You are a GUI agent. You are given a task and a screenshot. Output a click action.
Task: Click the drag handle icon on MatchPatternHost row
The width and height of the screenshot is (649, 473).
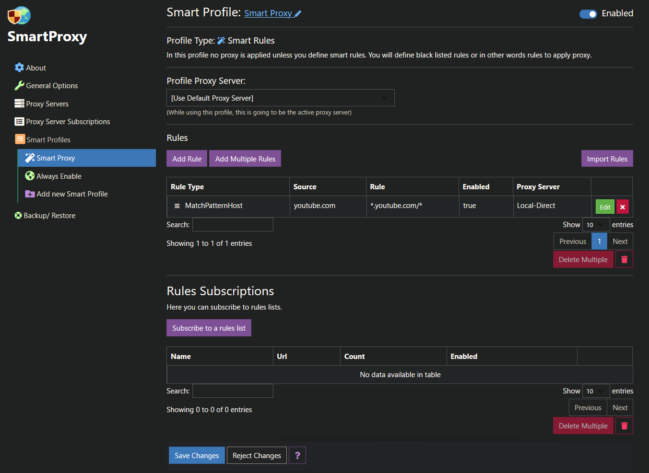177,206
